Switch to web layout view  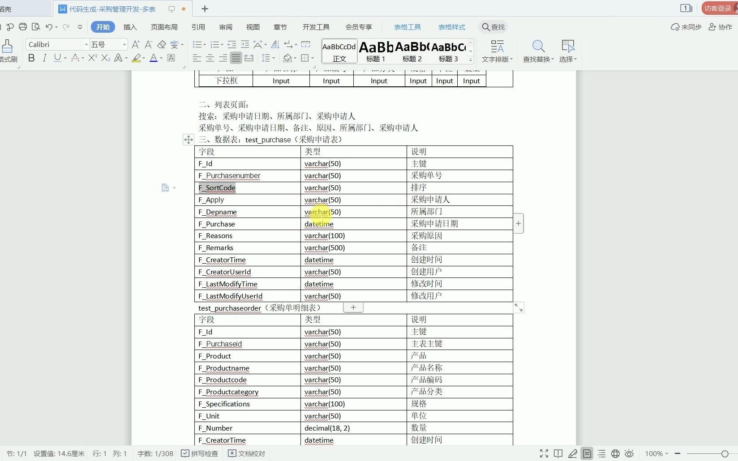pyautogui.click(x=616, y=453)
